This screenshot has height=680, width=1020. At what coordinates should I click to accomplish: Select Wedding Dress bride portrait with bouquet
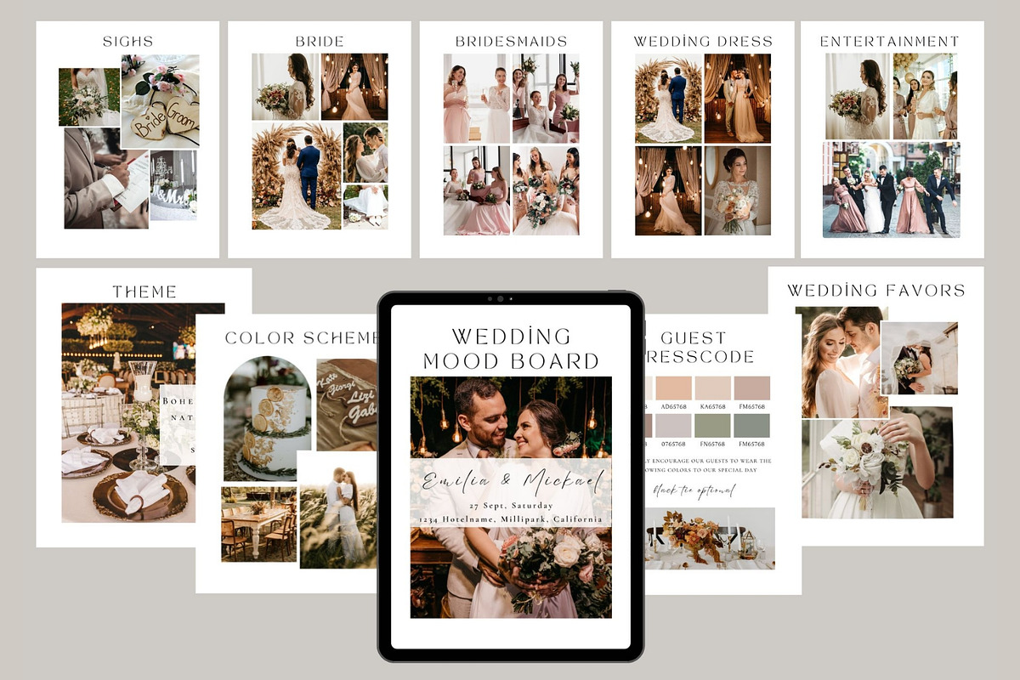coord(738,190)
